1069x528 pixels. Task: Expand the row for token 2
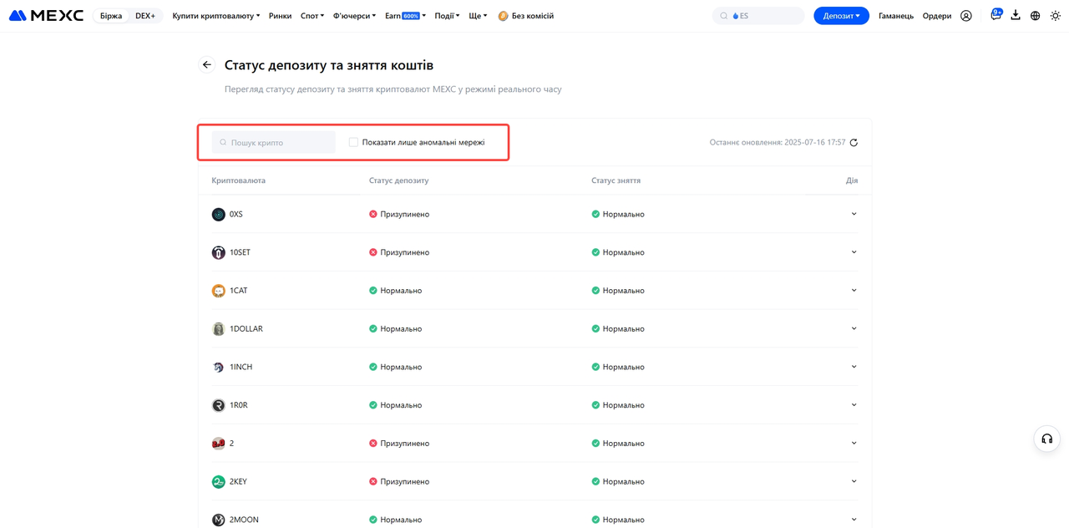(x=854, y=443)
